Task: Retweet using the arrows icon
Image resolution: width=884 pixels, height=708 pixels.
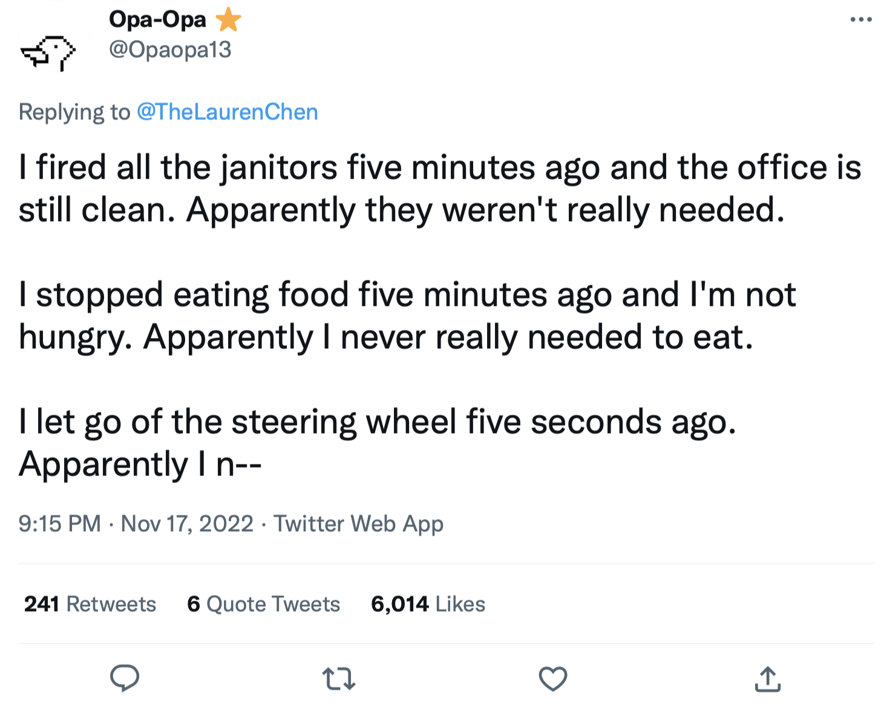Action: click(338, 678)
